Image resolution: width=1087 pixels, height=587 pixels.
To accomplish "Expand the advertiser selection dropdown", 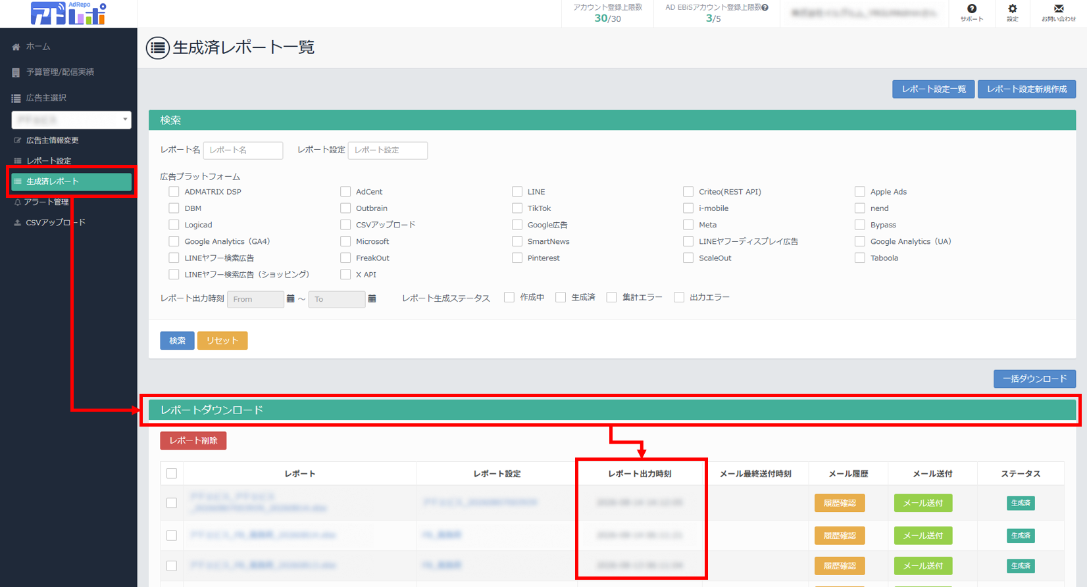I will click(x=71, y=120).
